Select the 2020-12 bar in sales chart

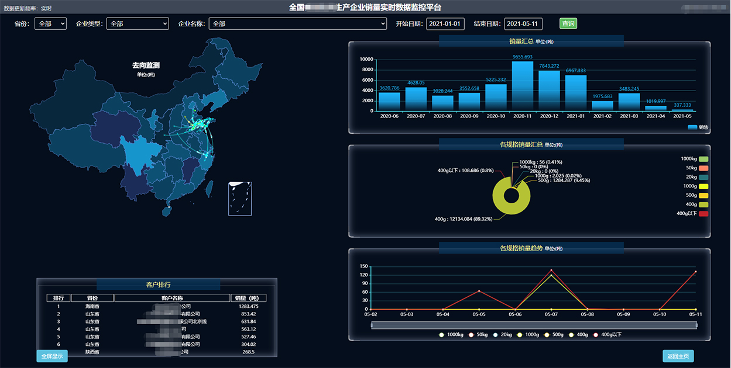[x=549, y=91]
